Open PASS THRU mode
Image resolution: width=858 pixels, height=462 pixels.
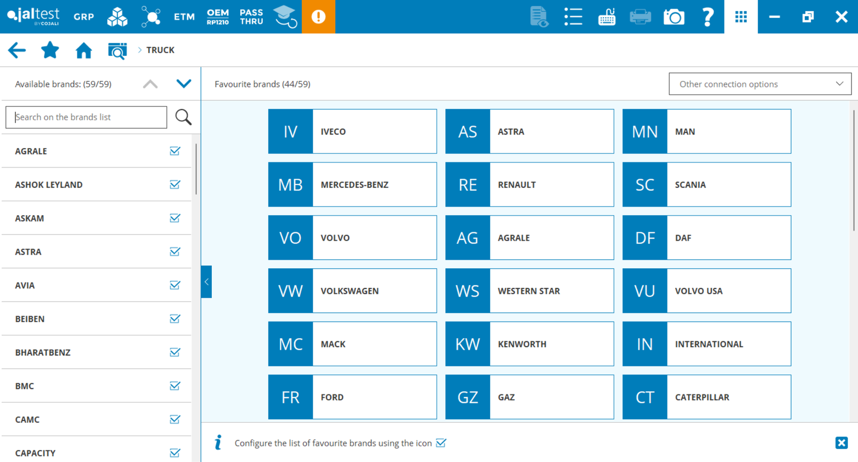[x=252, y=17]
